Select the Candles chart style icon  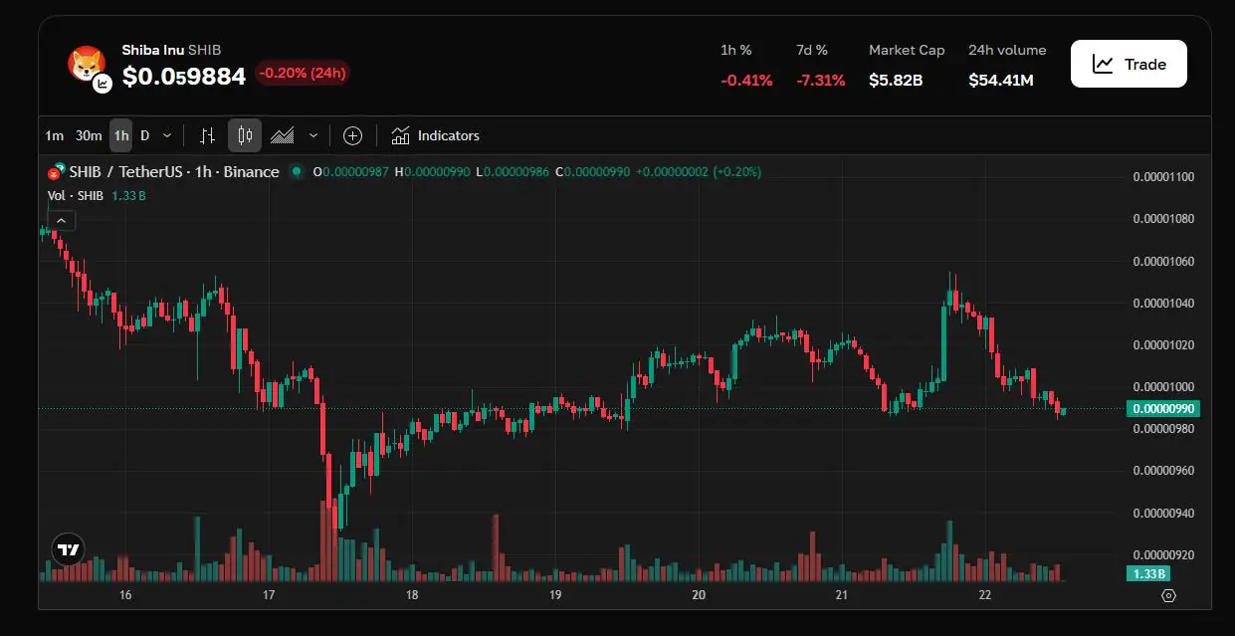click(245, 135)
